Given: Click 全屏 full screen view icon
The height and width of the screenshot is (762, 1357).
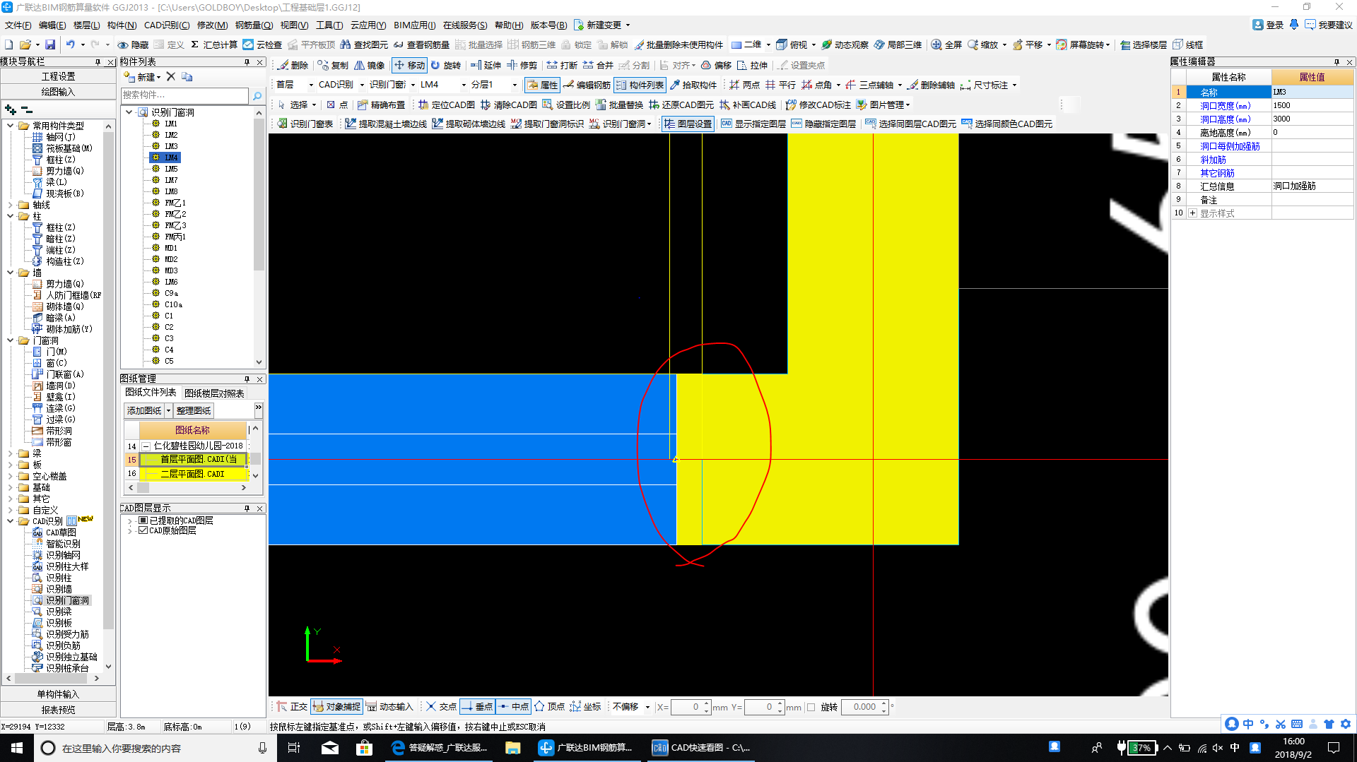Looking at the screenshot, I should tap(946, 44).
